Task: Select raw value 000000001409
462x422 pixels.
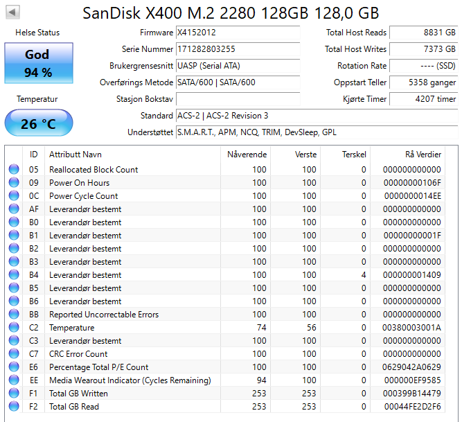Action: (x=412, y=274)
